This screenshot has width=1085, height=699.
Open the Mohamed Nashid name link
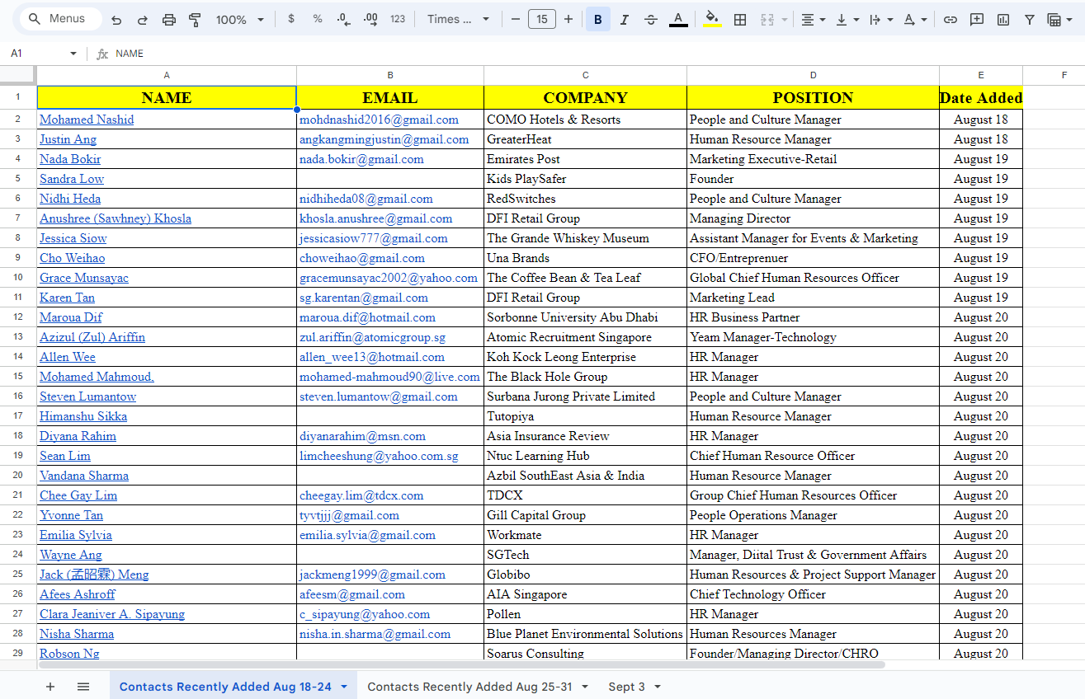[87, 120]
